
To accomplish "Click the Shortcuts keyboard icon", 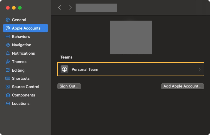I will pyautogui.click(x=8, y=78).
